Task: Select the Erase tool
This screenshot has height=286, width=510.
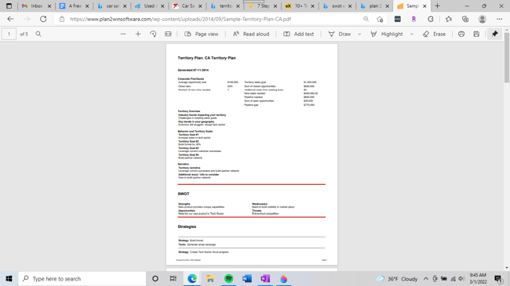Action: 434,34
